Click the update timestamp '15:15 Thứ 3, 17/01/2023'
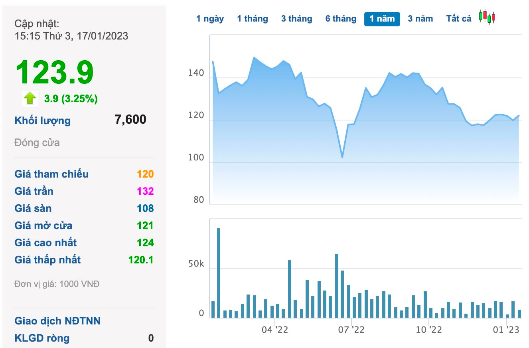This screenshot has height=348, width=529. [71, 36]
